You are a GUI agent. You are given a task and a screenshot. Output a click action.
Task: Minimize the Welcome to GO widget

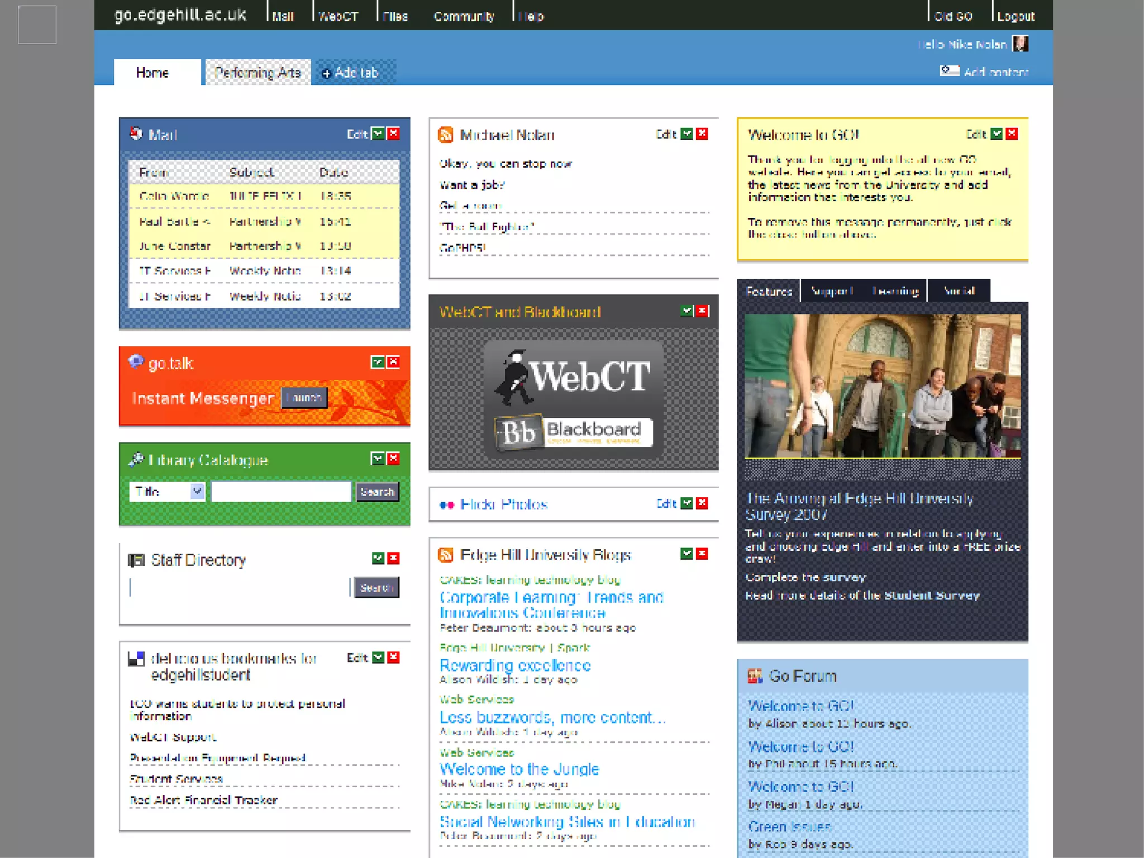click(997, 134)
